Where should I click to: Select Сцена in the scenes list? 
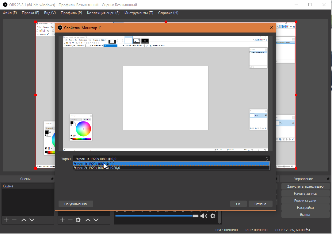[x=8, y=186]
